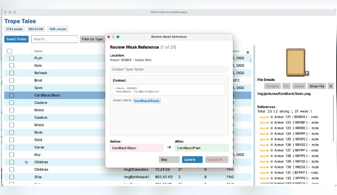
Task: Click the shield icon next to Armor 126
Action: point(271,145)
